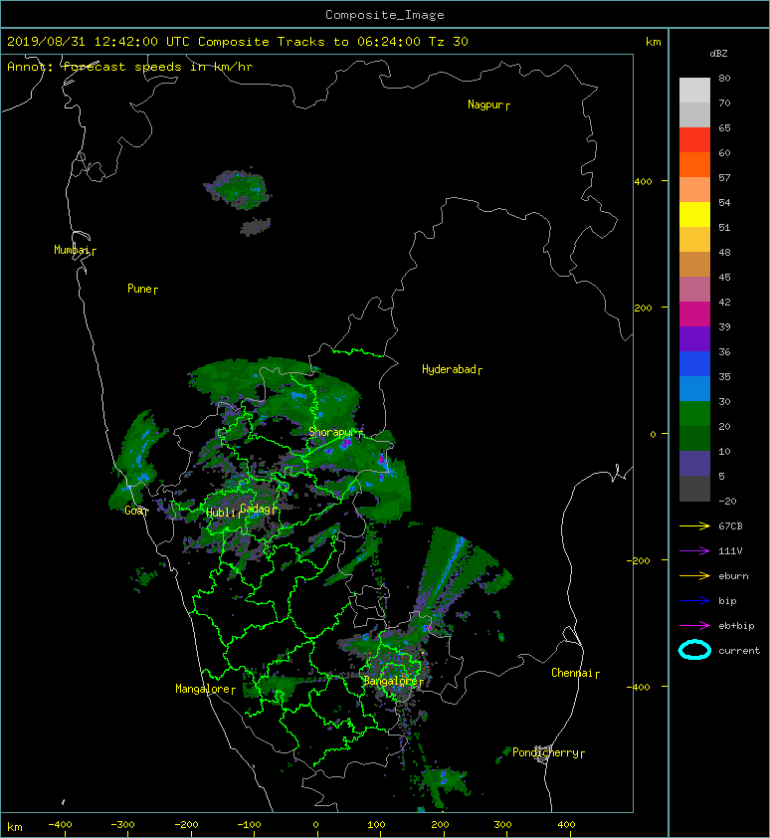Select the Pune city label

140,289
